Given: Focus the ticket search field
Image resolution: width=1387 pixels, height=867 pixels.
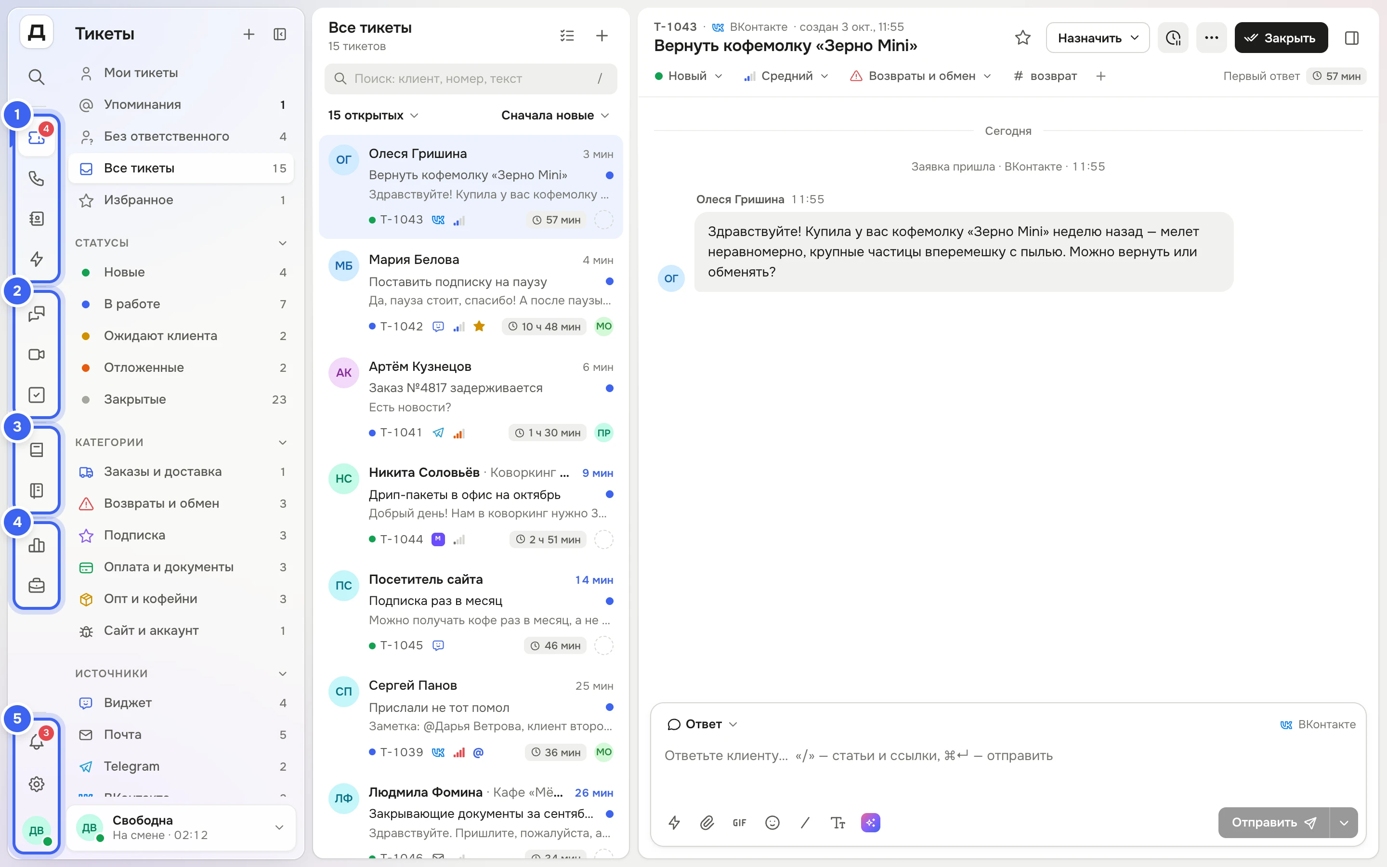Looking at the screenshot, I should point(471,79).
